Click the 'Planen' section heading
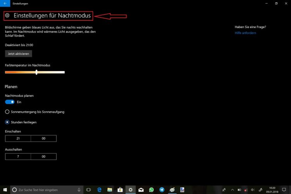291x194 pixels. click(x=11, y=87)
